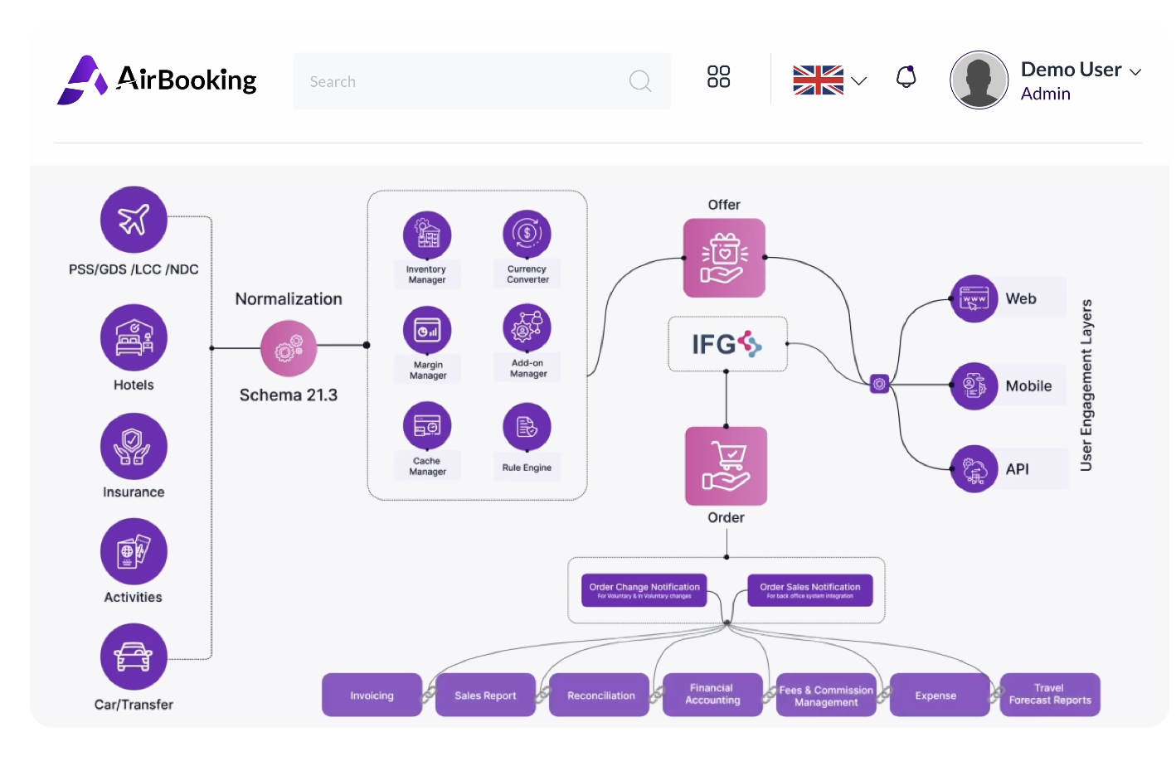Select the API channel icon
Viewport: 1176px width, 761px height.
[974, 469]
